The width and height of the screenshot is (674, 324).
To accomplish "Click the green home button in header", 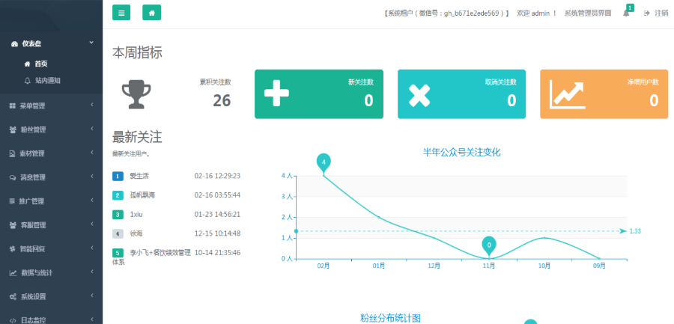I will coord(151,13).
